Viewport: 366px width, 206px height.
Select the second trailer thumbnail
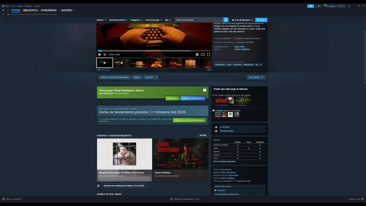coord(122,63)
